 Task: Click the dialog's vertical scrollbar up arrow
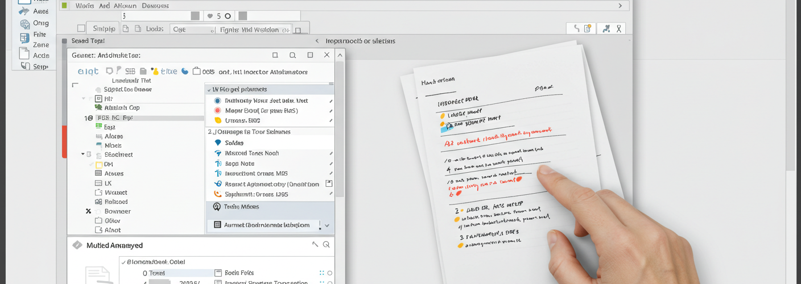(x=340, y=55)
